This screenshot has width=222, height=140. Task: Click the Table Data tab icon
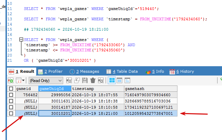coord(109,72)
